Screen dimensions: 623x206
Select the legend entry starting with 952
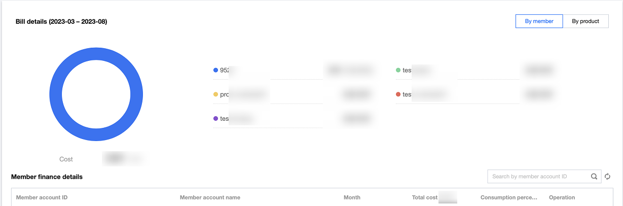[225, 71]
